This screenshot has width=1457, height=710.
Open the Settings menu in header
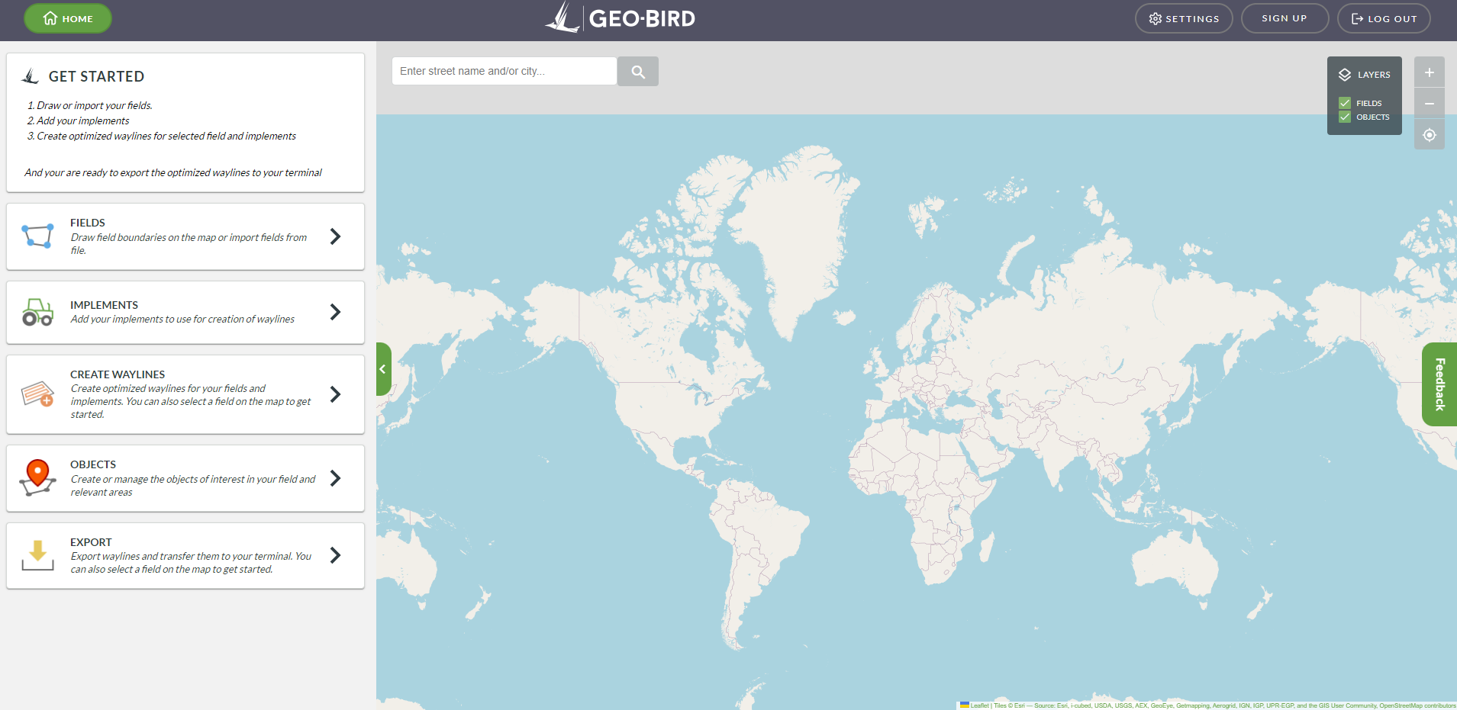1183,18
